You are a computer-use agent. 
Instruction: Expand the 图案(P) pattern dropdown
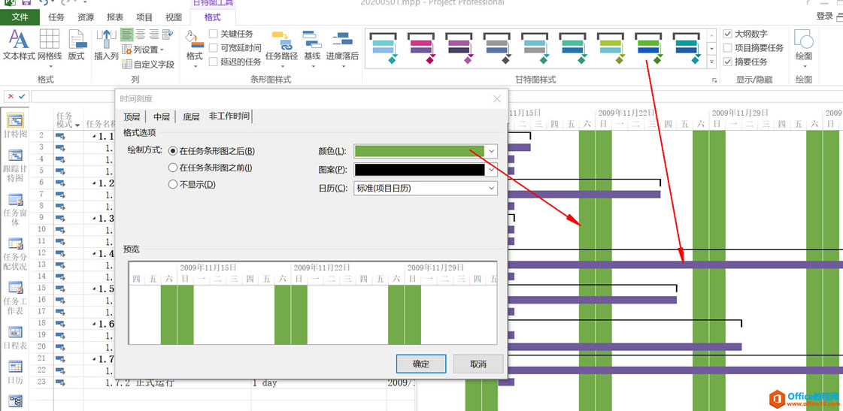(x=491, y=170)
